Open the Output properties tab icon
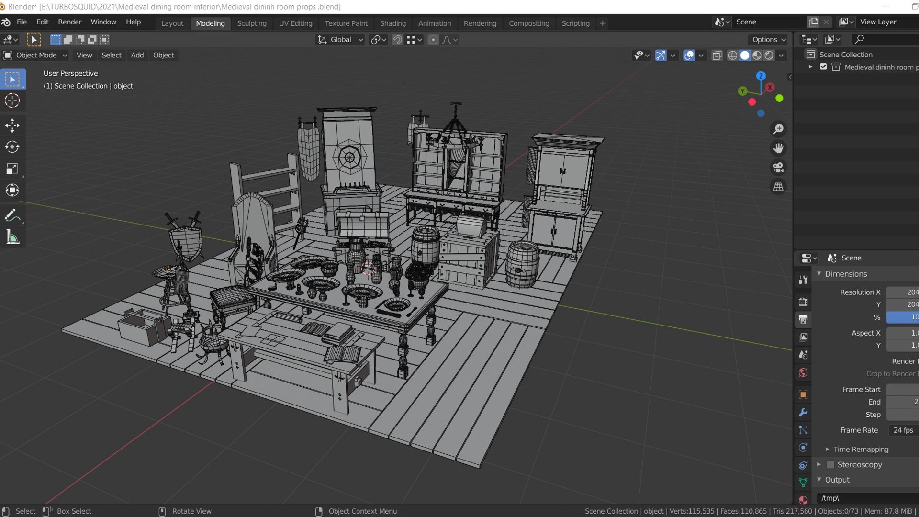This screenshot has width=919, height=517. 803,319
